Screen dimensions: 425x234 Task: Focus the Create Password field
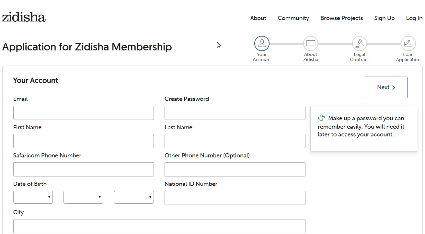[x=235, y=113]
